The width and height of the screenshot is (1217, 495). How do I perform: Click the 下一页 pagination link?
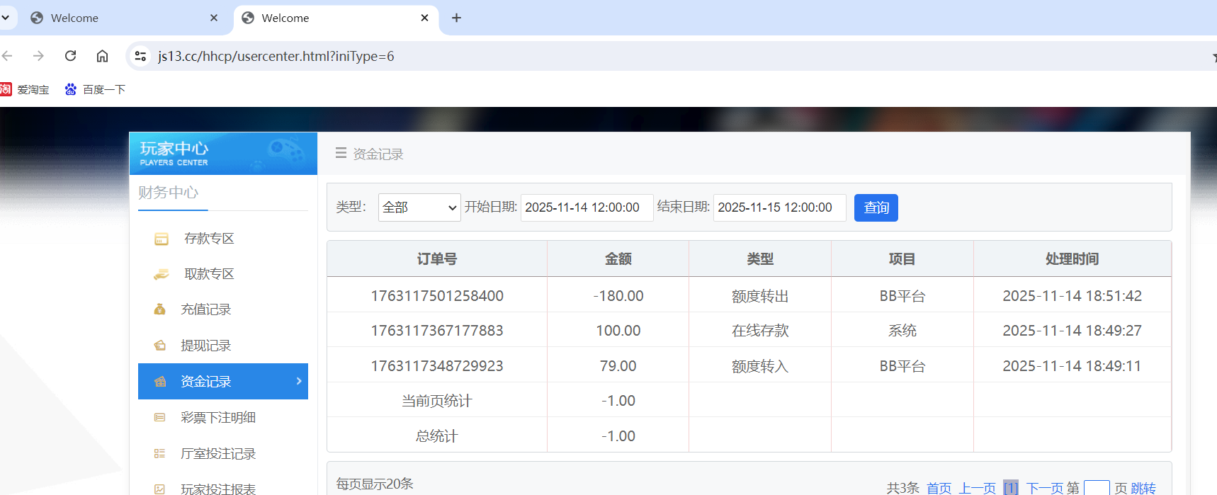click(1045, 488)
